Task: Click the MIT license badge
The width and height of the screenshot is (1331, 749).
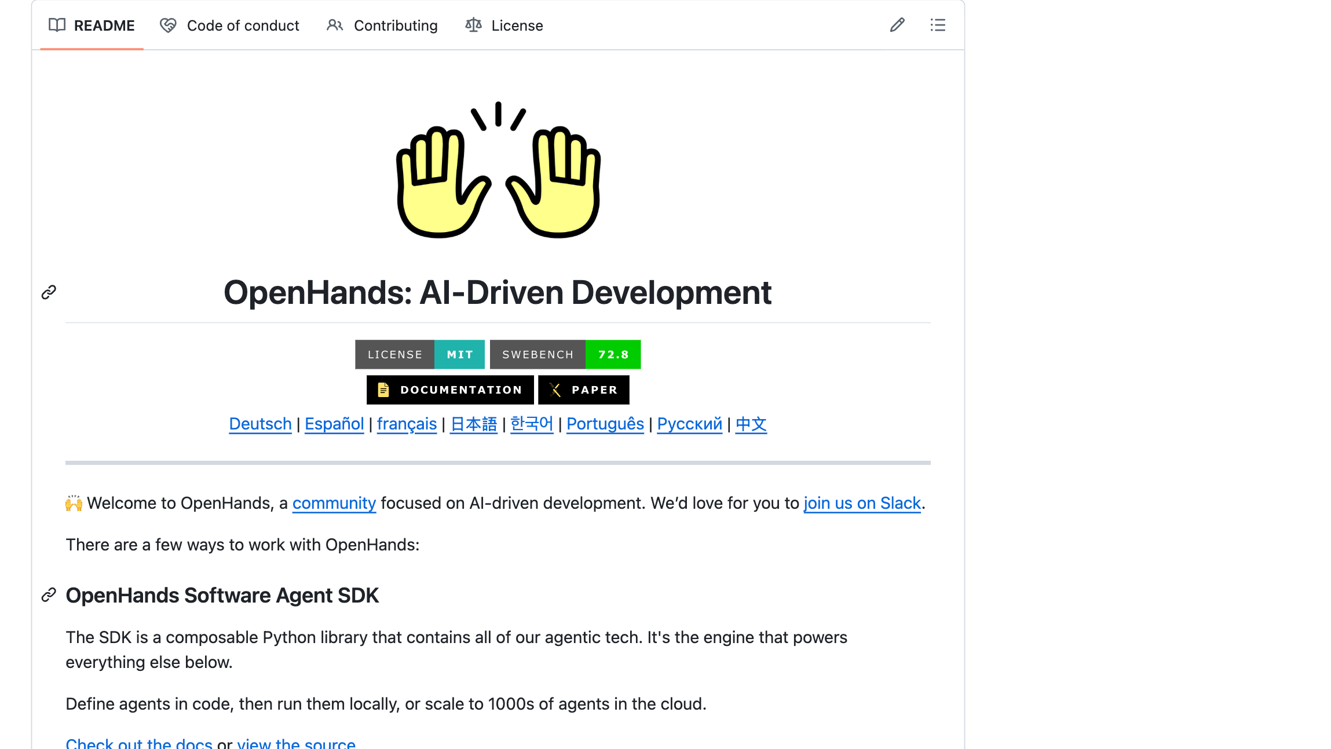Action: (459, 354)
